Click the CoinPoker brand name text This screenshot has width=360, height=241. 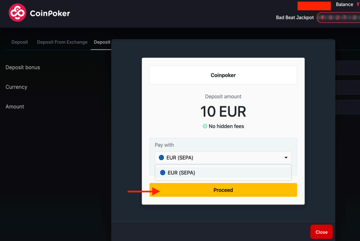[50, 13]
